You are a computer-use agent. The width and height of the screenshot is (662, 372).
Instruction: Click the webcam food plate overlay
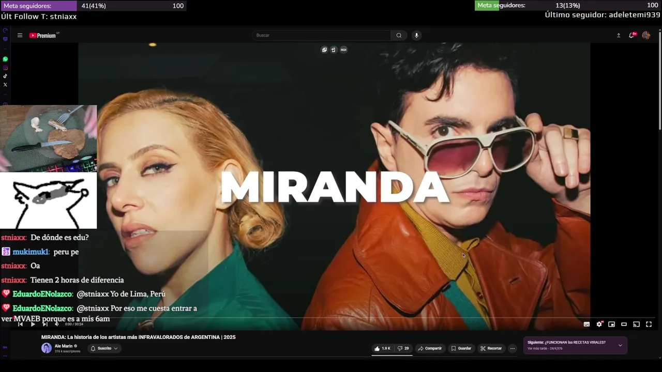pyautogui.click(x=48, y=138)
